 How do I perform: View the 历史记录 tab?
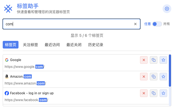tap(96, 45)
